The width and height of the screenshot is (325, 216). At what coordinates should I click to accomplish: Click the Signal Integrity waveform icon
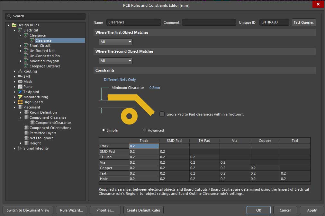tap(20, 148)
